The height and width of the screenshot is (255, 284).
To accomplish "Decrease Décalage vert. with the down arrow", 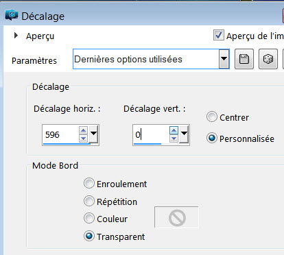I will [x=174, y=138].
